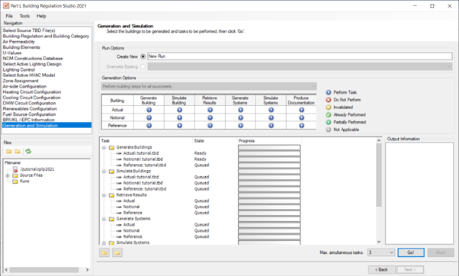The image size is (459, 276).
Task: Toggle Generate Systems task for Reference row
Action: coord(240,125)
